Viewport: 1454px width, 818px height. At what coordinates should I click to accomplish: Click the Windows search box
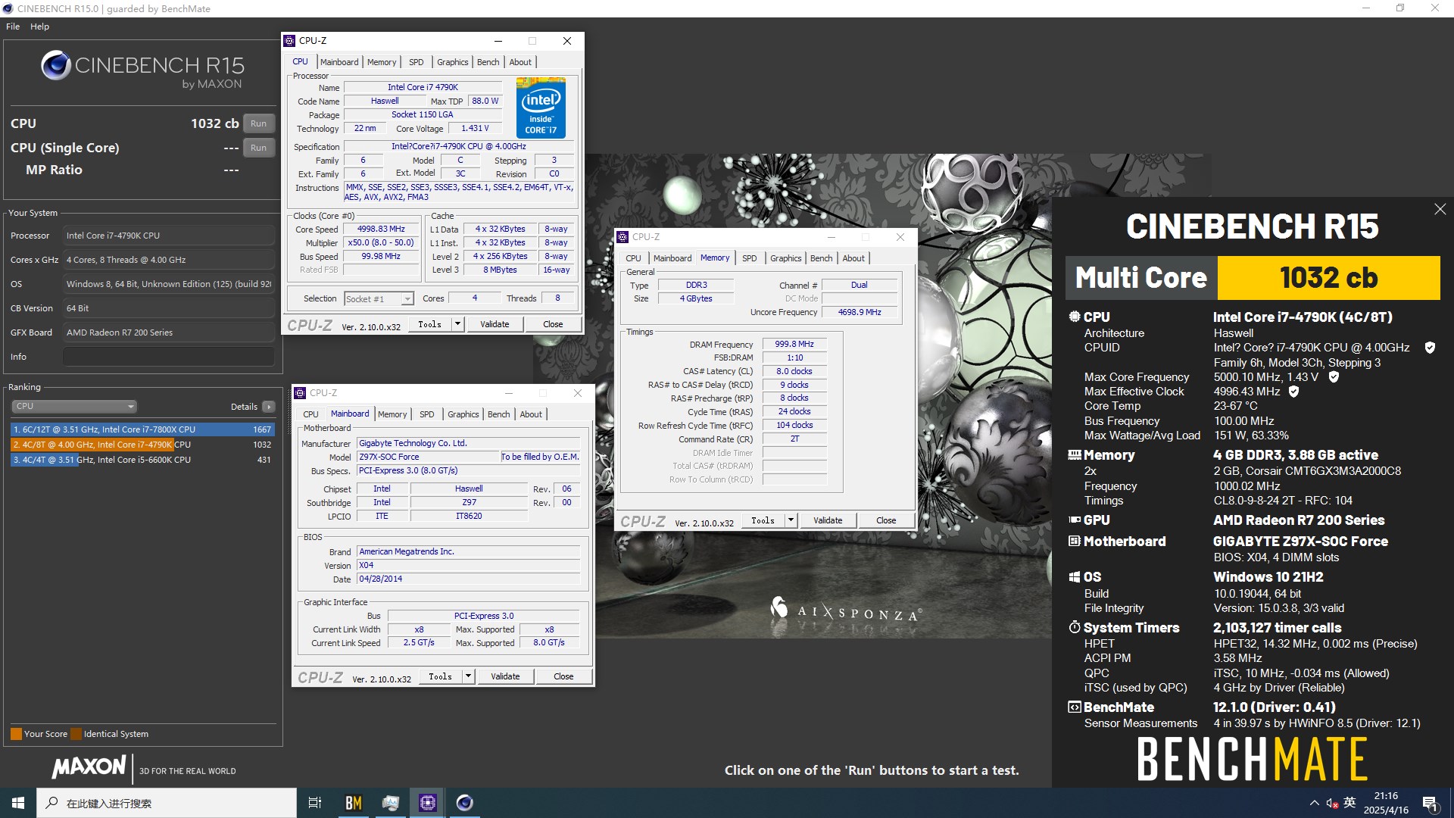167,803
